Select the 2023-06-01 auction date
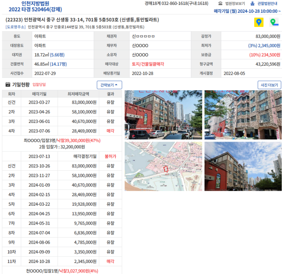Image resolution: width=282 pixels, height=274 pixels. click(39, 121)
